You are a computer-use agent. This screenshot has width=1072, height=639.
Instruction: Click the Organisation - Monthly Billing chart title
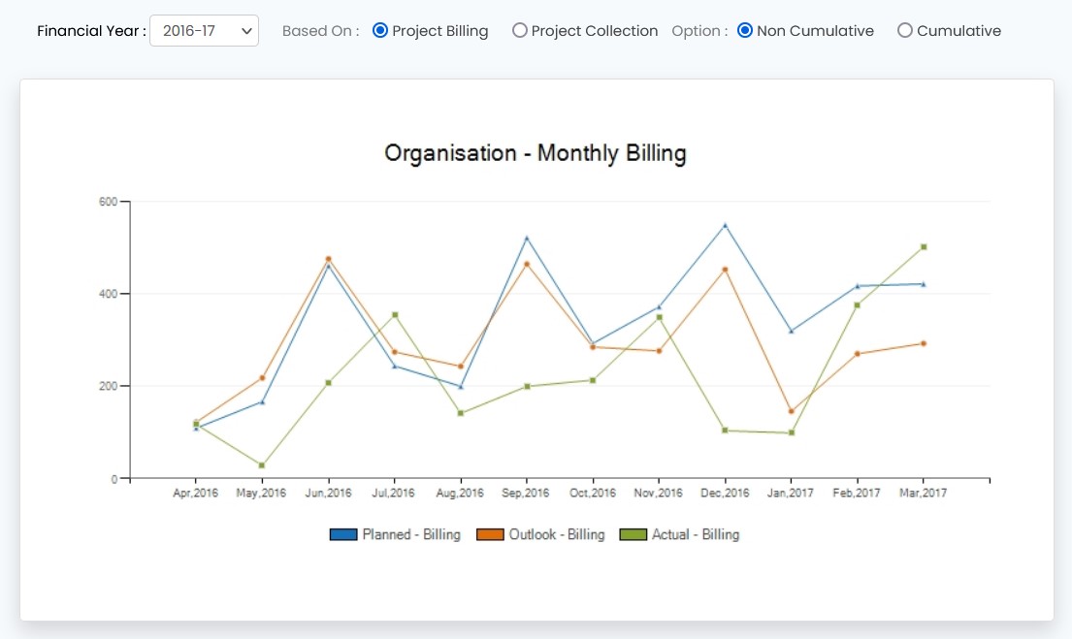pyautogui.click(x=536, y=153)
